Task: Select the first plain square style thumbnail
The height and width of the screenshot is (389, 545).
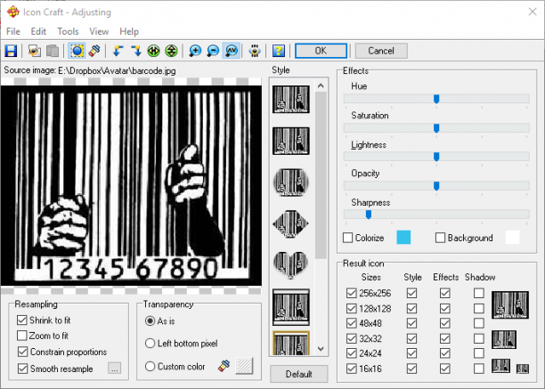Action: coord(291,100)
